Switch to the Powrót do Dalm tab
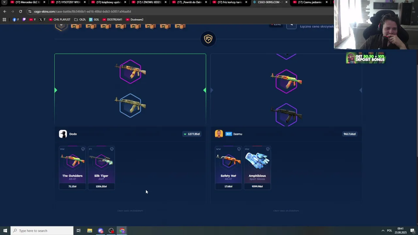The image size is (418, 235). click(x=189, y=2)
